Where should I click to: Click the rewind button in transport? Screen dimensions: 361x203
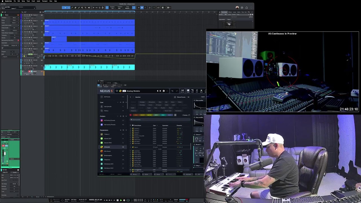pos(107,200)
